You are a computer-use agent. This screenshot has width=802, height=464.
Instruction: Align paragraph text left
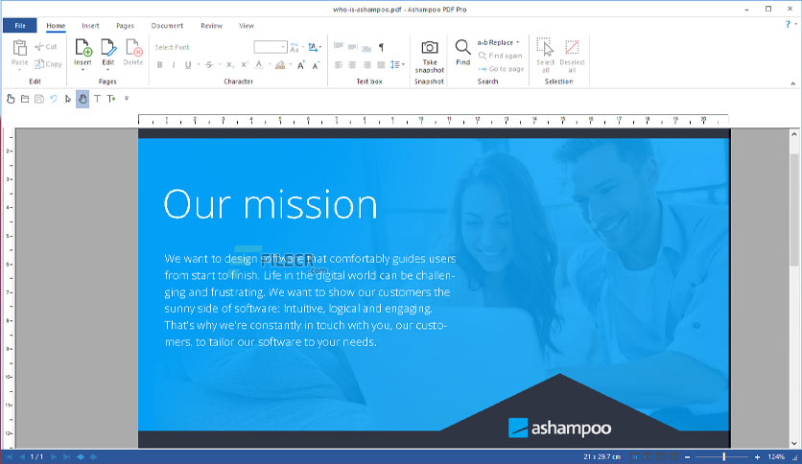point(338,65)
